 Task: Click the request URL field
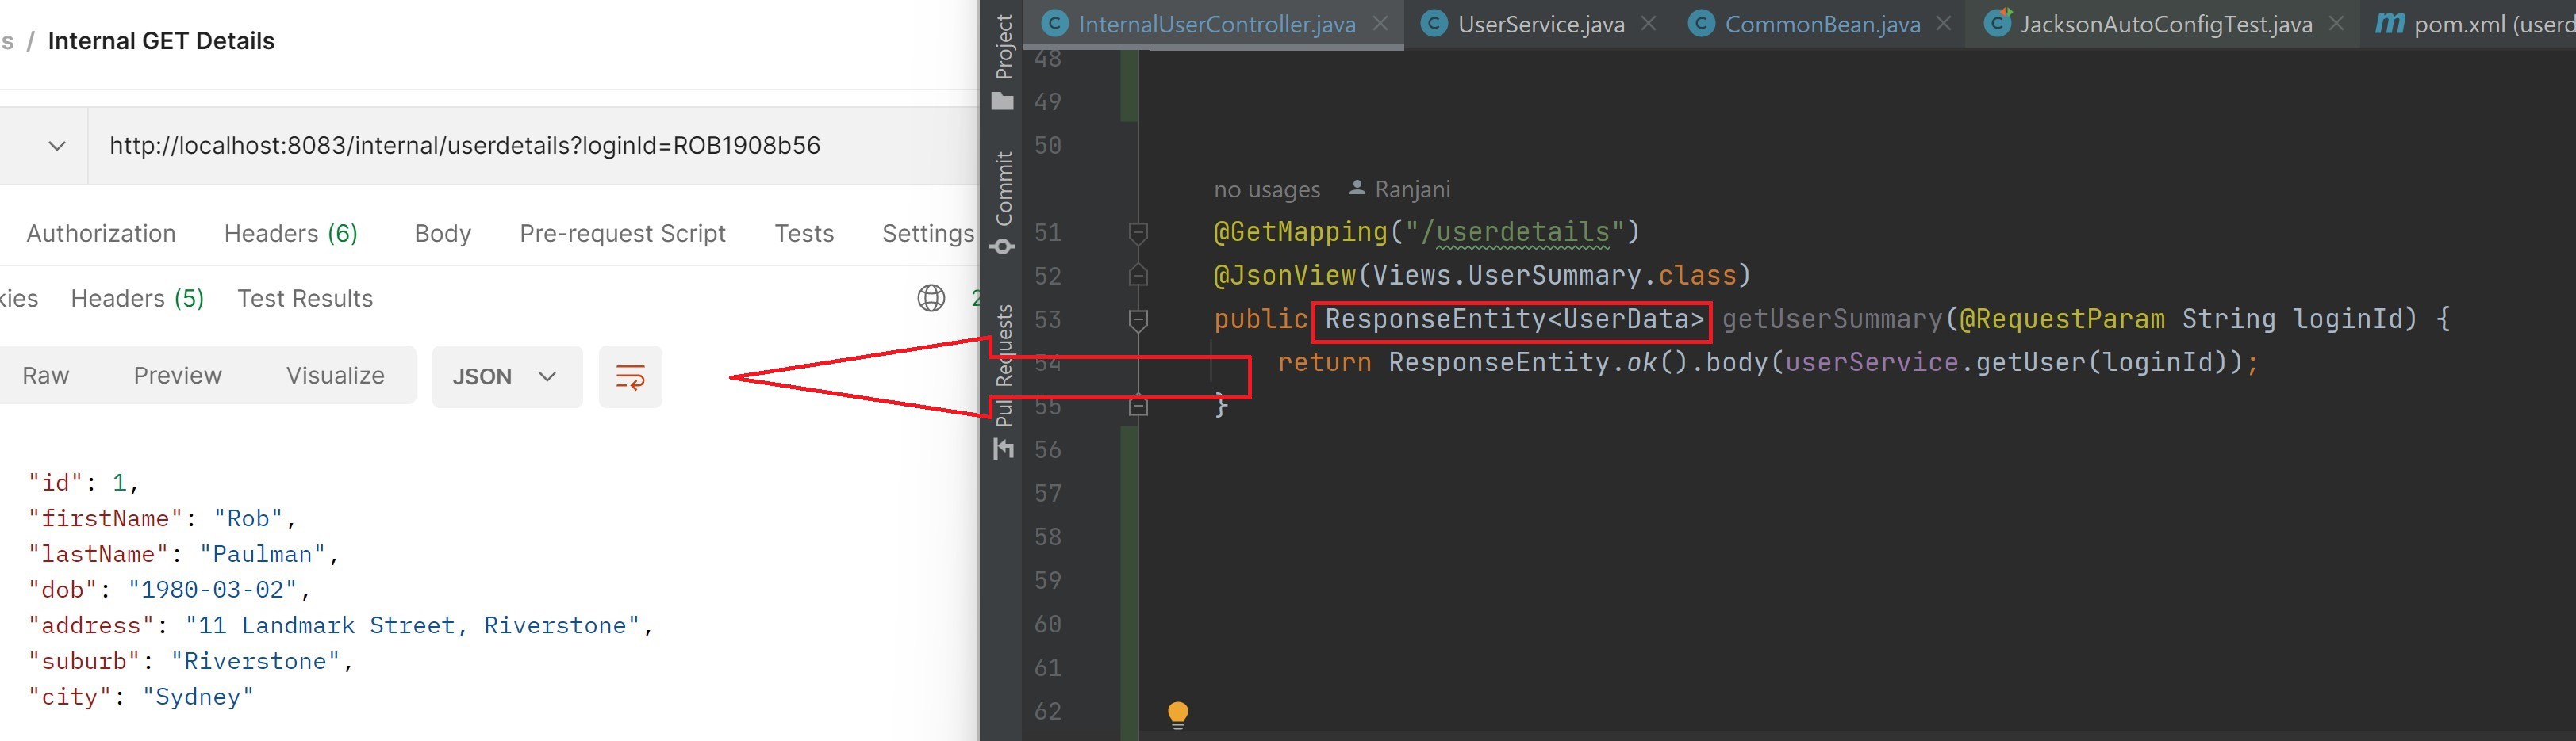534,146
